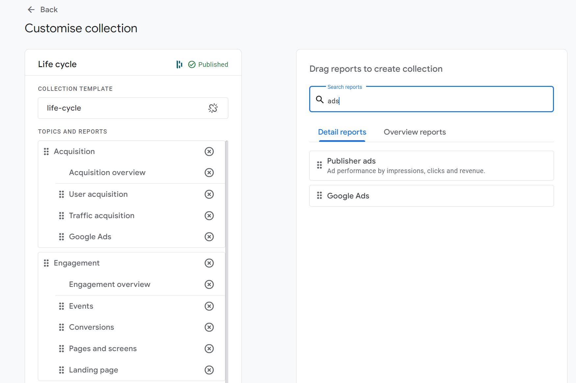Grab the Landing page drag handle
Image resolution: width=576 pixels, height=383 pixels.
62,370
